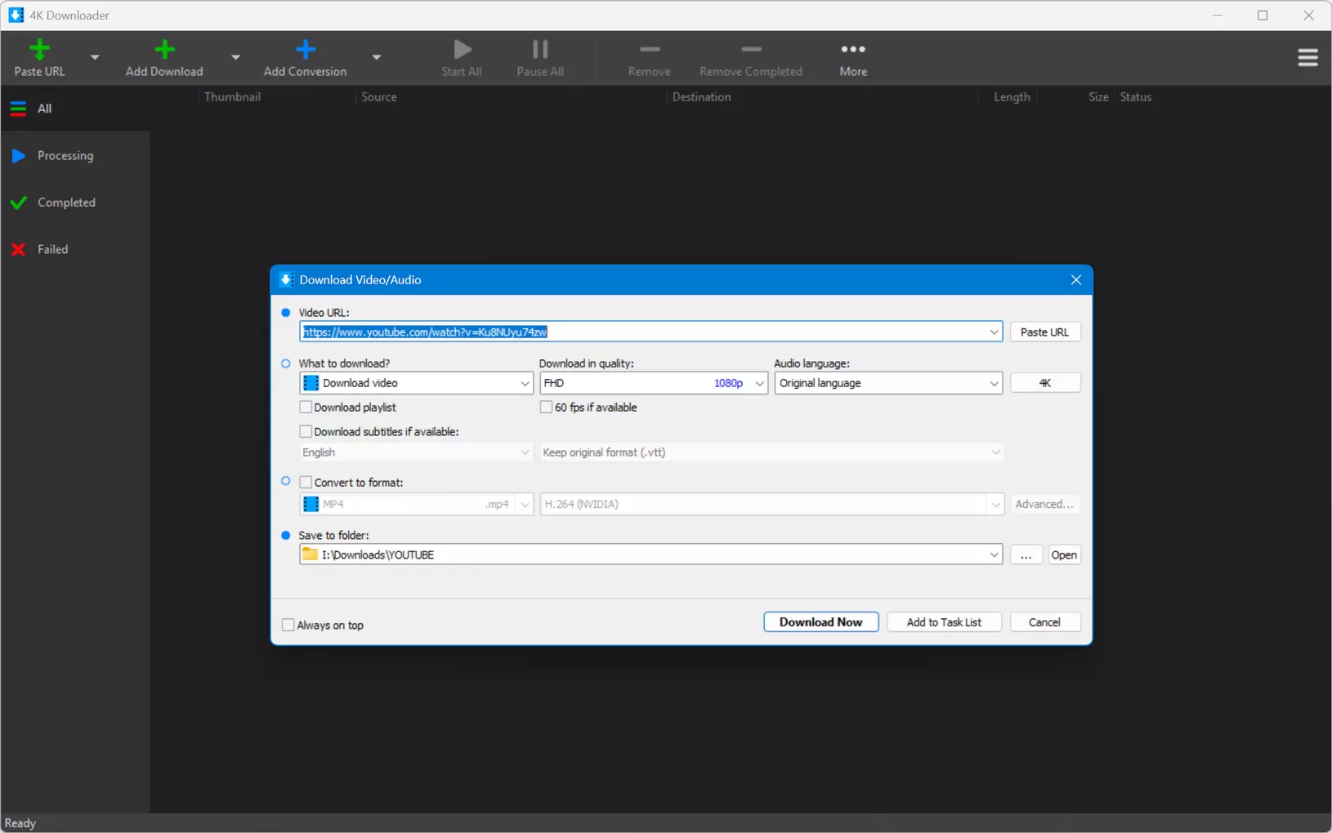Switch to the Processing filter

(74, 155)
